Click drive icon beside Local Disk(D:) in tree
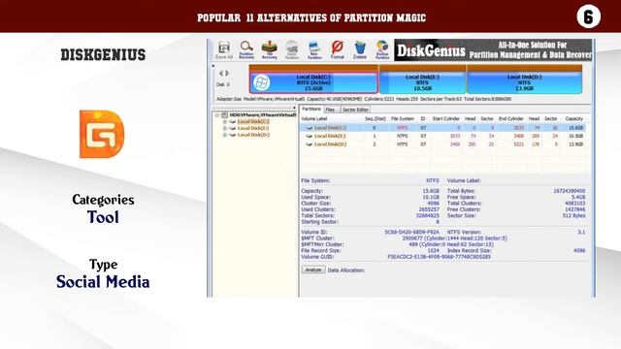The height and width of the screenshot is (349, 621). [x=233, y=135]
